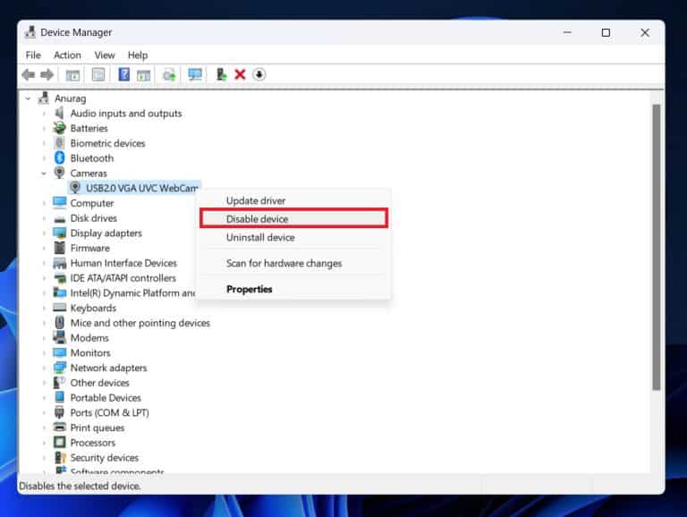Viewport: 687px width, 517px height.
Task: Click the Back arrow toolbar icon
Action: (x=29, y=74)
